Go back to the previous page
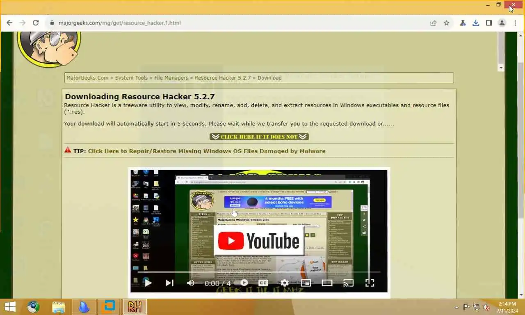 (x=9, y=23)
